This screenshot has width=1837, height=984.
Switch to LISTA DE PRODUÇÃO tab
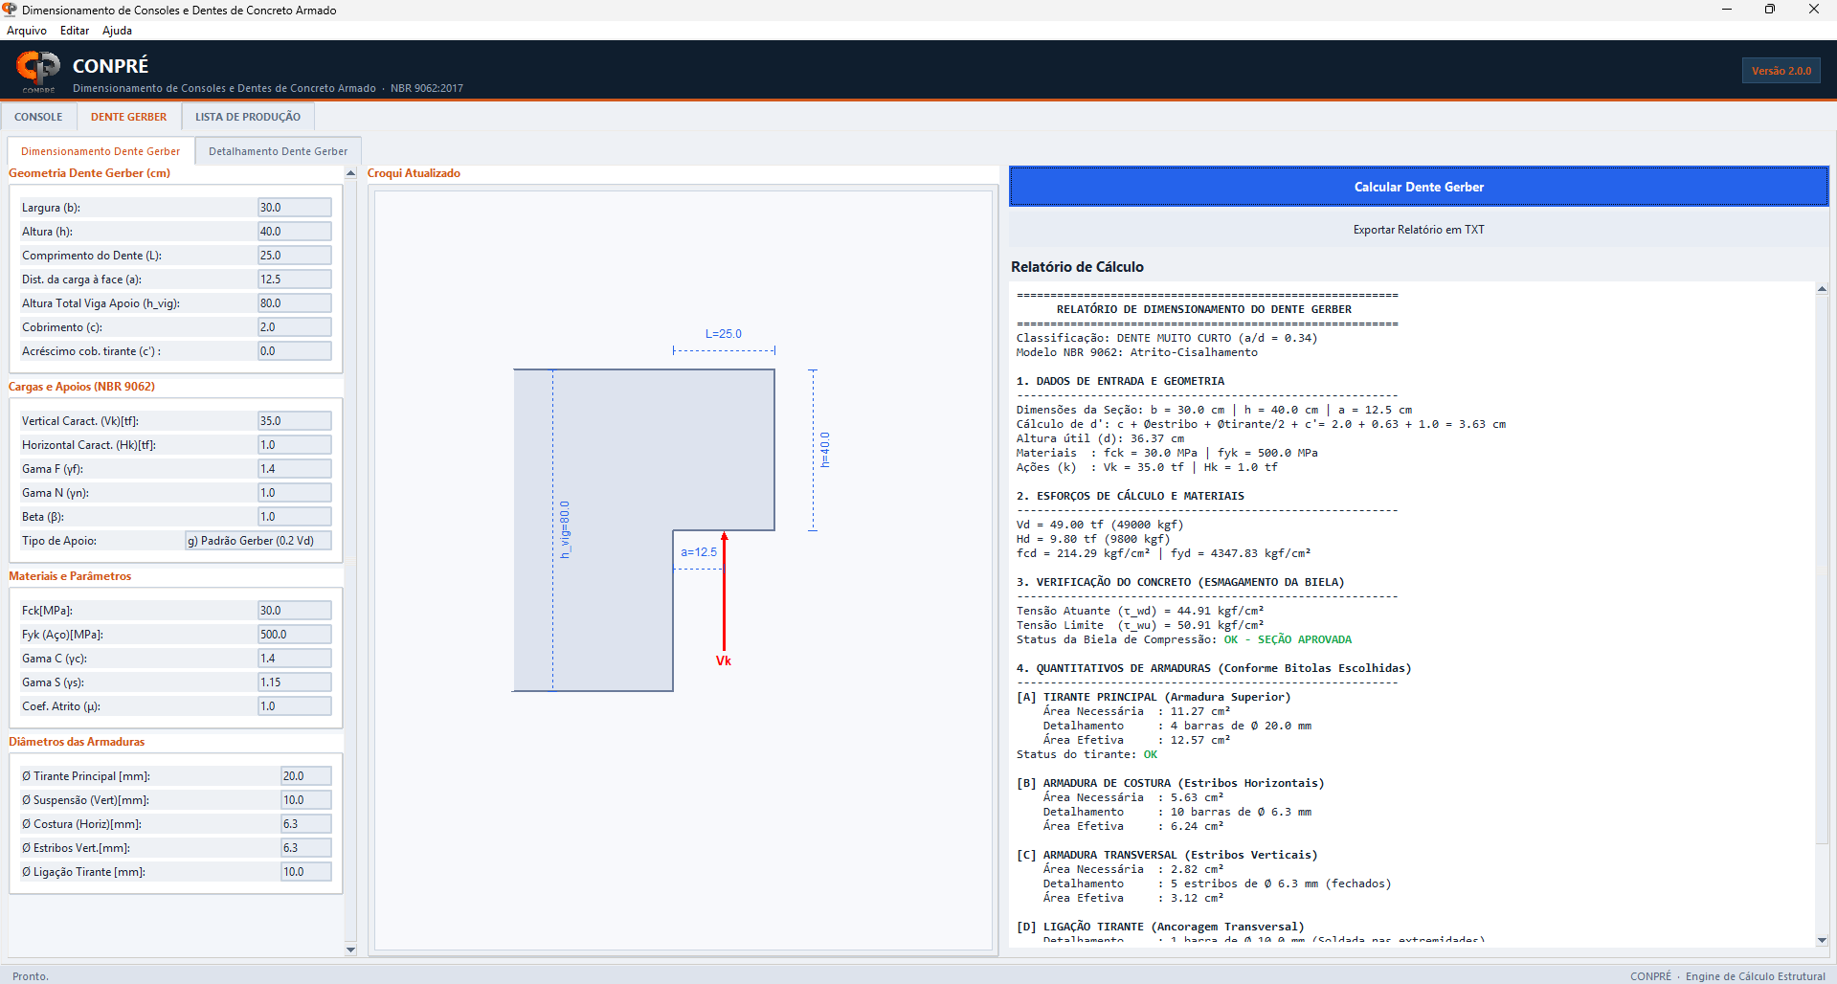pos(248,117)
